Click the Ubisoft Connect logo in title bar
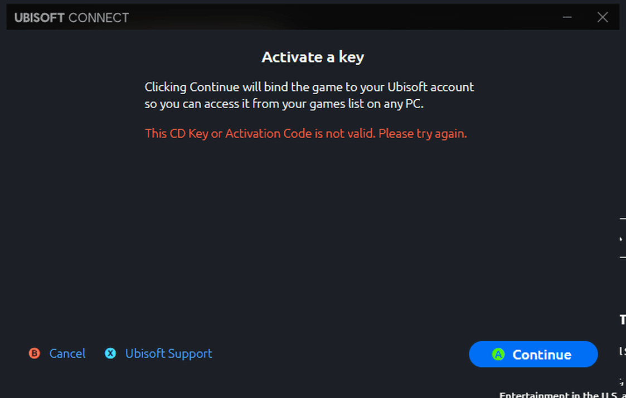 point(71,18)
